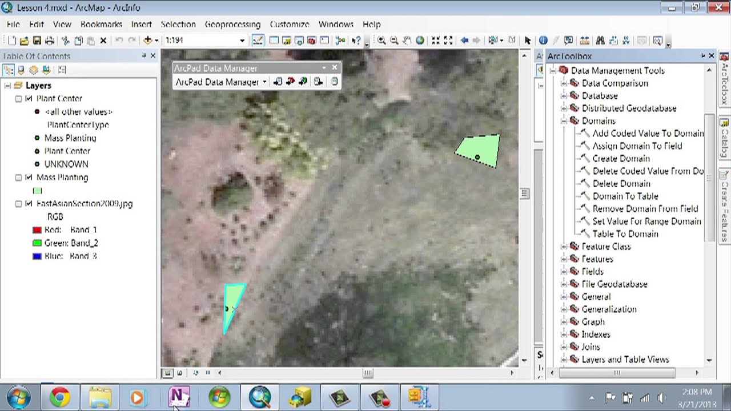Open the ArcPad Data Manager dropdown menu
The width and height of the screenshot is (731, 411).
click(222, 82)
